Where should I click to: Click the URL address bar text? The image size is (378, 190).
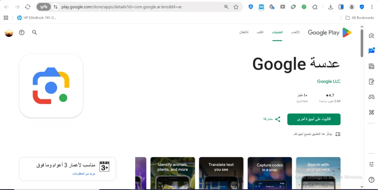(x=121, y=7)
